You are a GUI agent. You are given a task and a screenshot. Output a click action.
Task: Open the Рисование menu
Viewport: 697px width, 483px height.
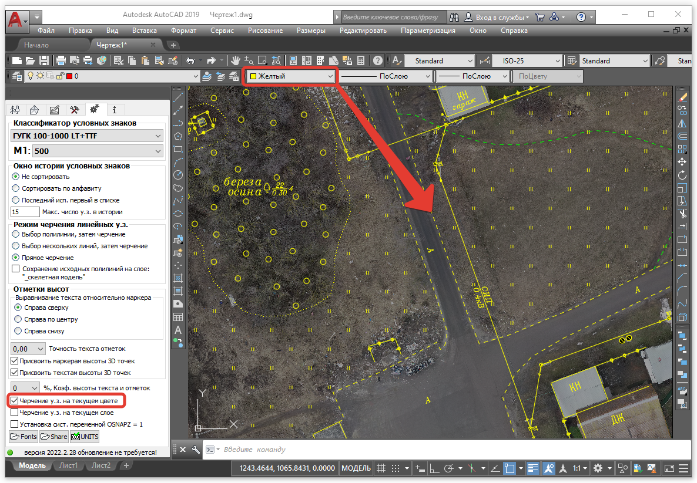point(265,31)
